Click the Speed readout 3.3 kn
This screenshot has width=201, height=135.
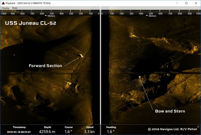click(x=90, y=132)
